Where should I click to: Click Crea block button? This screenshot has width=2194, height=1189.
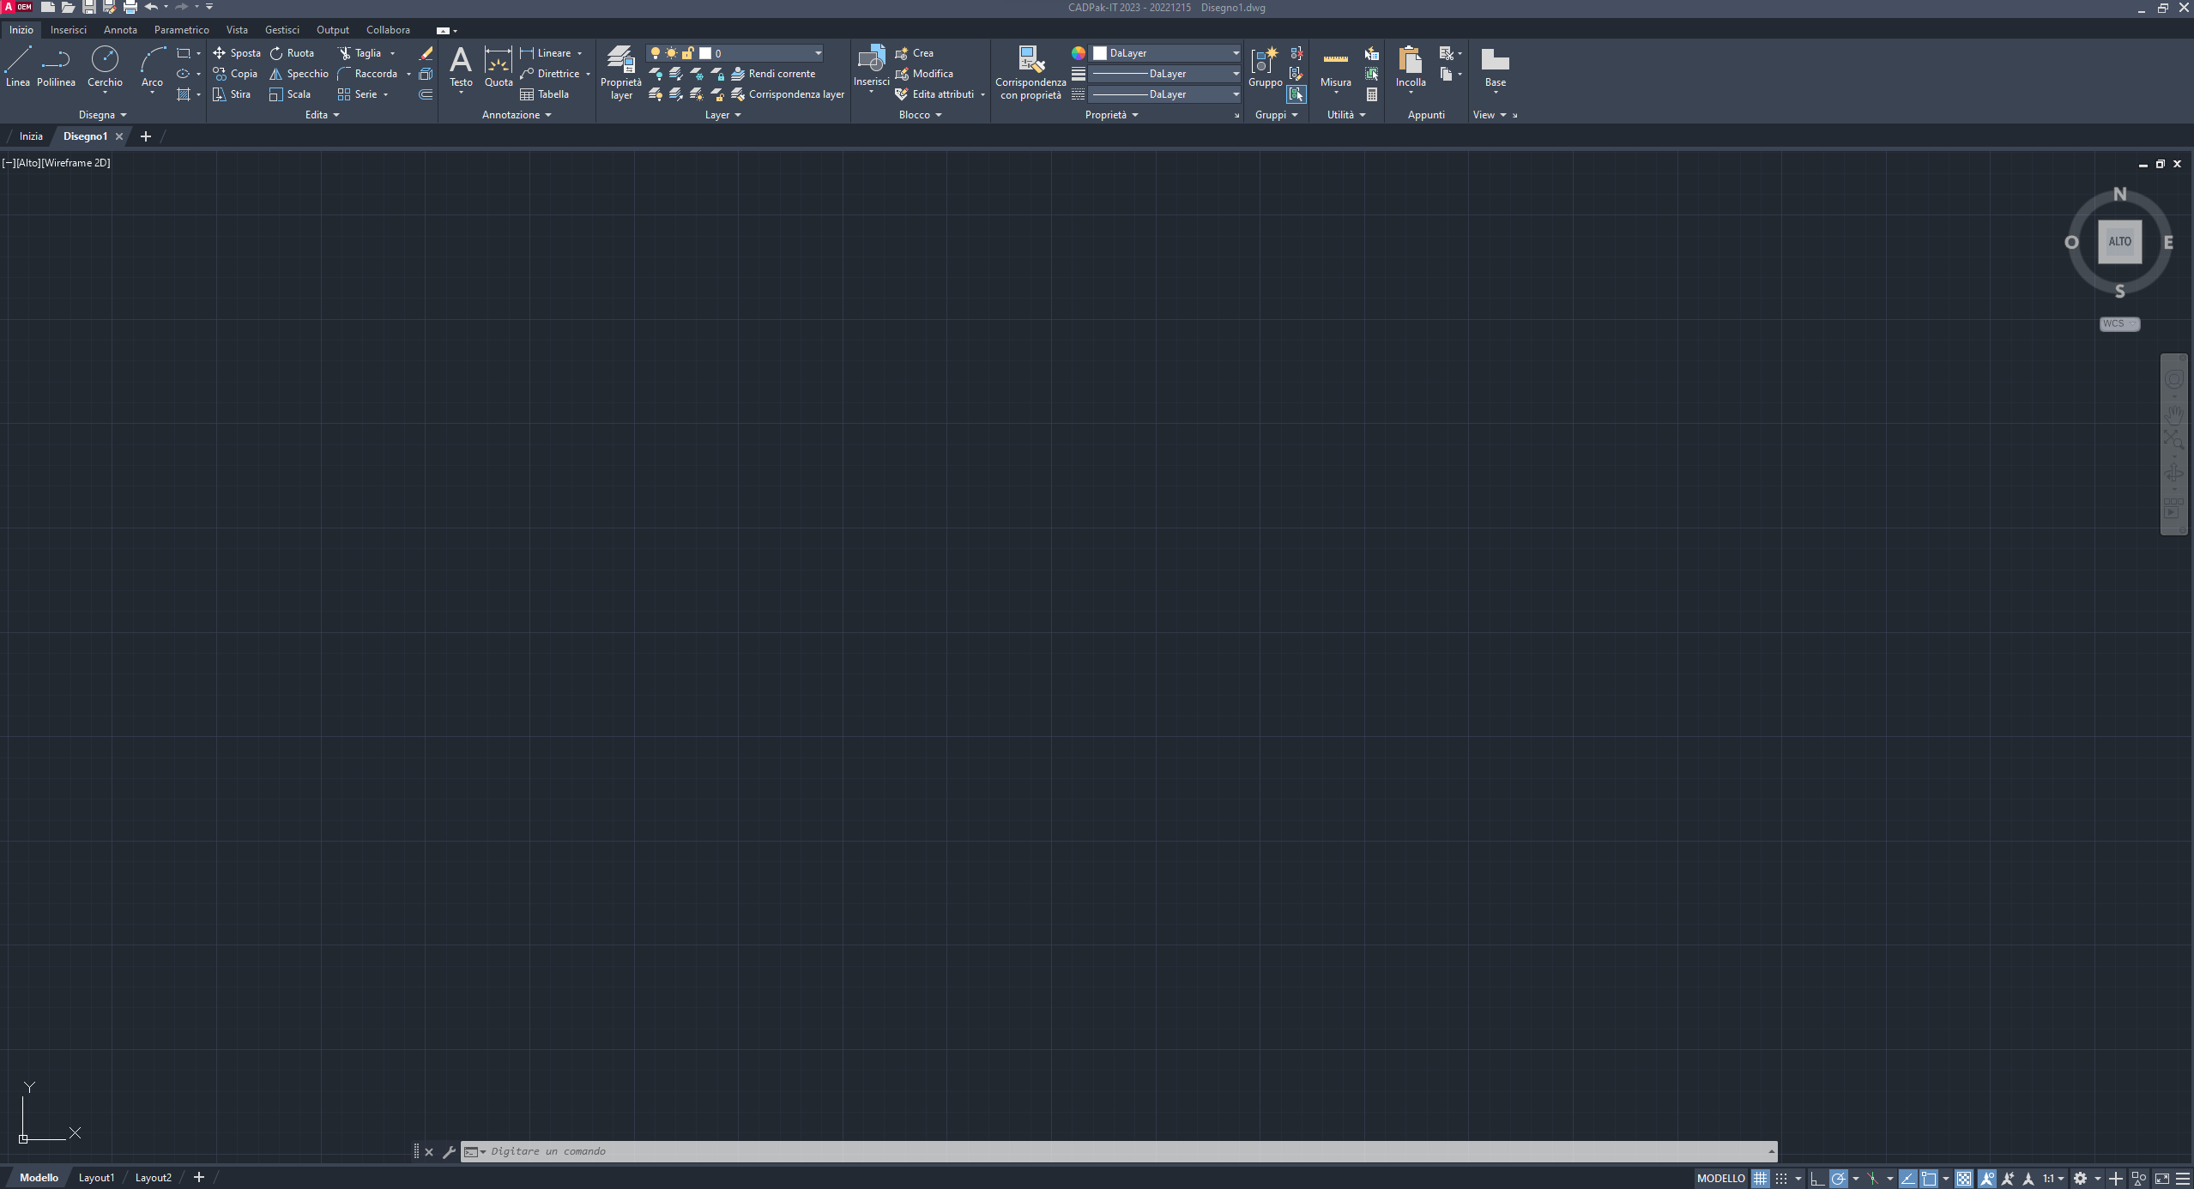pos(914,53)
